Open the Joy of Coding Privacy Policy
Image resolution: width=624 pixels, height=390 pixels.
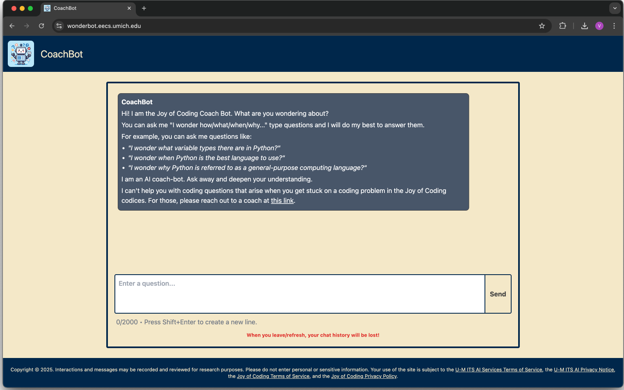(363, 376)
